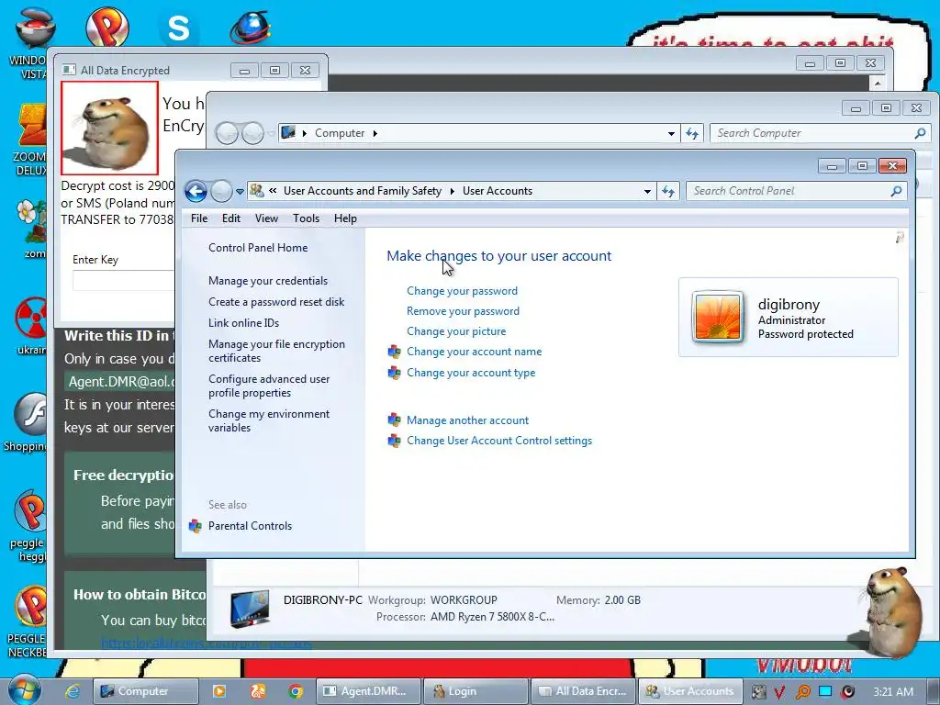Click the globe browser desktop icon
This screenshot has width=940, height=705.
tap(251, 27)
